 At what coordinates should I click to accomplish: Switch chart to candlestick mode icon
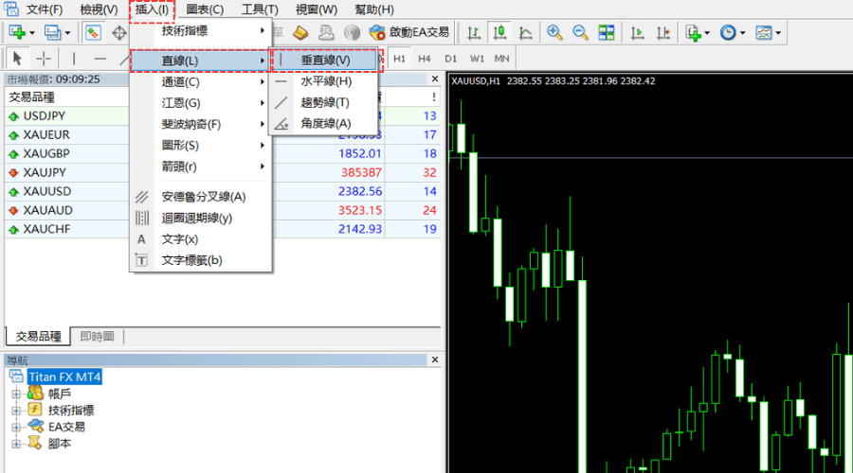(x=500, y=33)
